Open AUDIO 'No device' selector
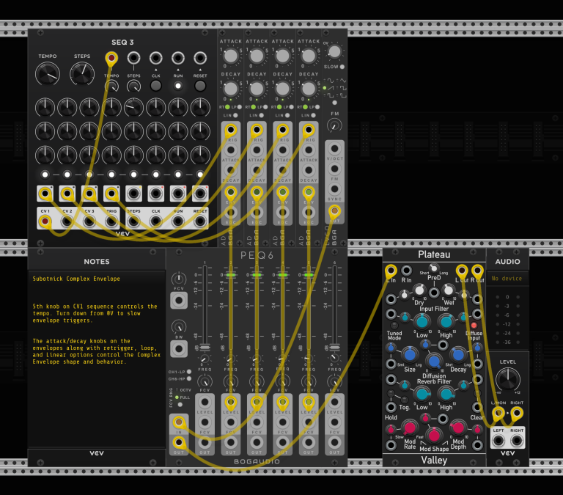 point(507,279)
